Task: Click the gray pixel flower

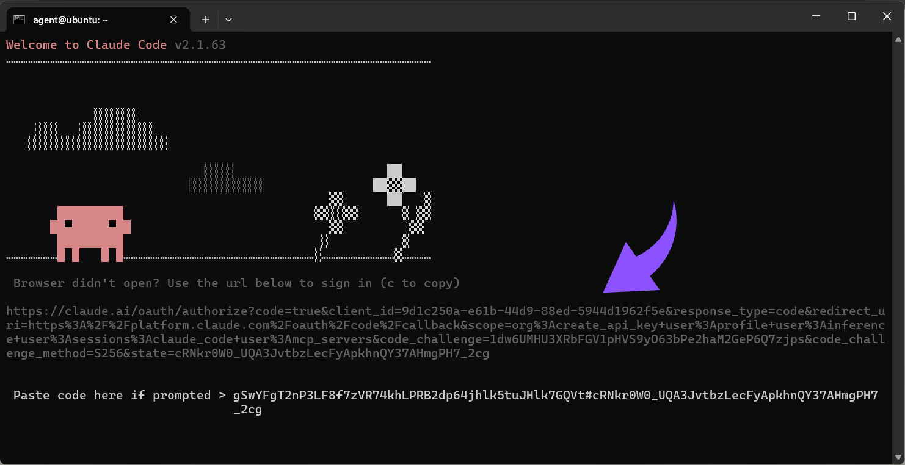Action: pos(335,213)
